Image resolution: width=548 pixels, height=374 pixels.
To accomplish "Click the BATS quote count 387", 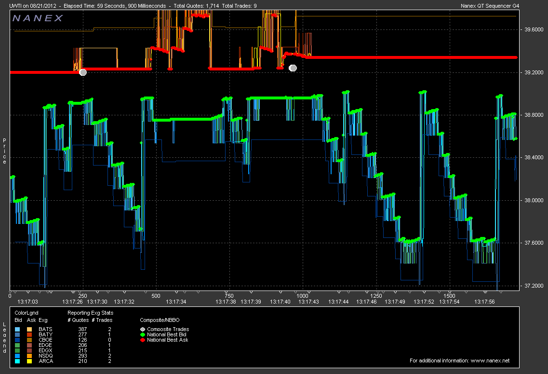I will tap(82, 329).
